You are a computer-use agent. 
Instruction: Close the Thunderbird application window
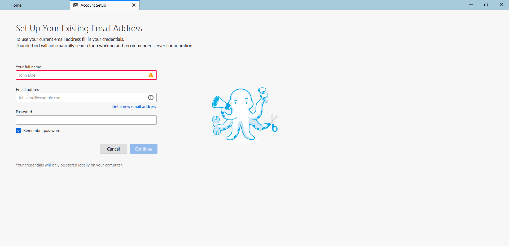[x=502, y=5]
